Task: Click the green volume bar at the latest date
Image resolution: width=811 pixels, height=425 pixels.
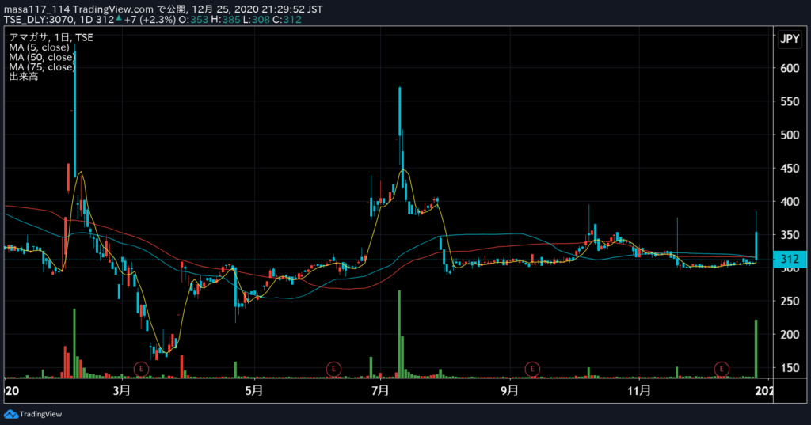Action: (x=756, y=349)
